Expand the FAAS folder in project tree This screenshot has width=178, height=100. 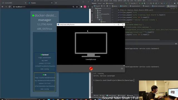pos(96,16)
